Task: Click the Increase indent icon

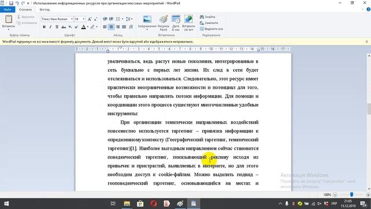Action: (111, 19)
